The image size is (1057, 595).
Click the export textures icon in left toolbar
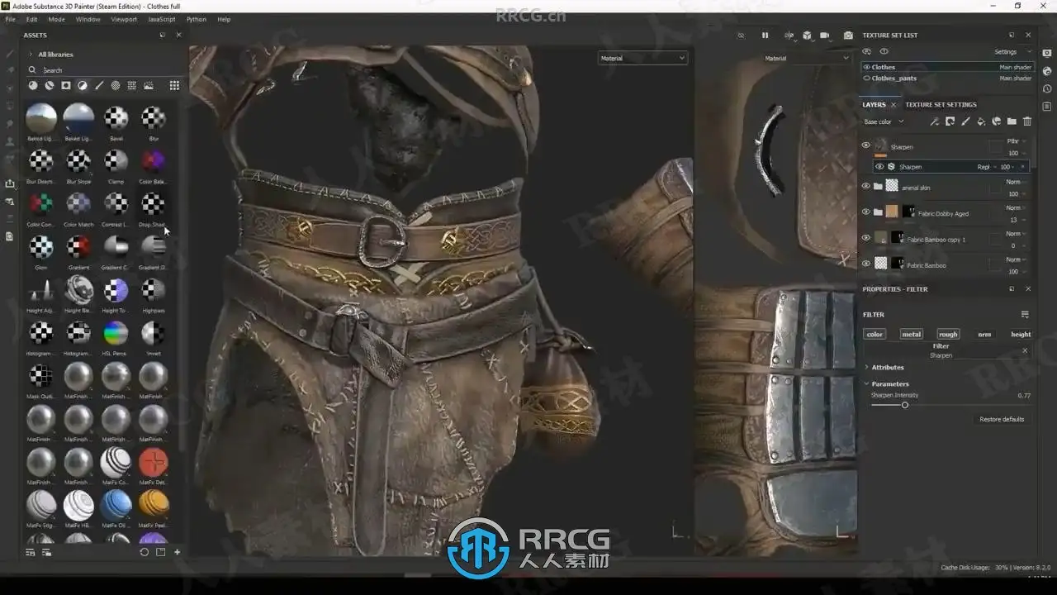pos(10,183)
